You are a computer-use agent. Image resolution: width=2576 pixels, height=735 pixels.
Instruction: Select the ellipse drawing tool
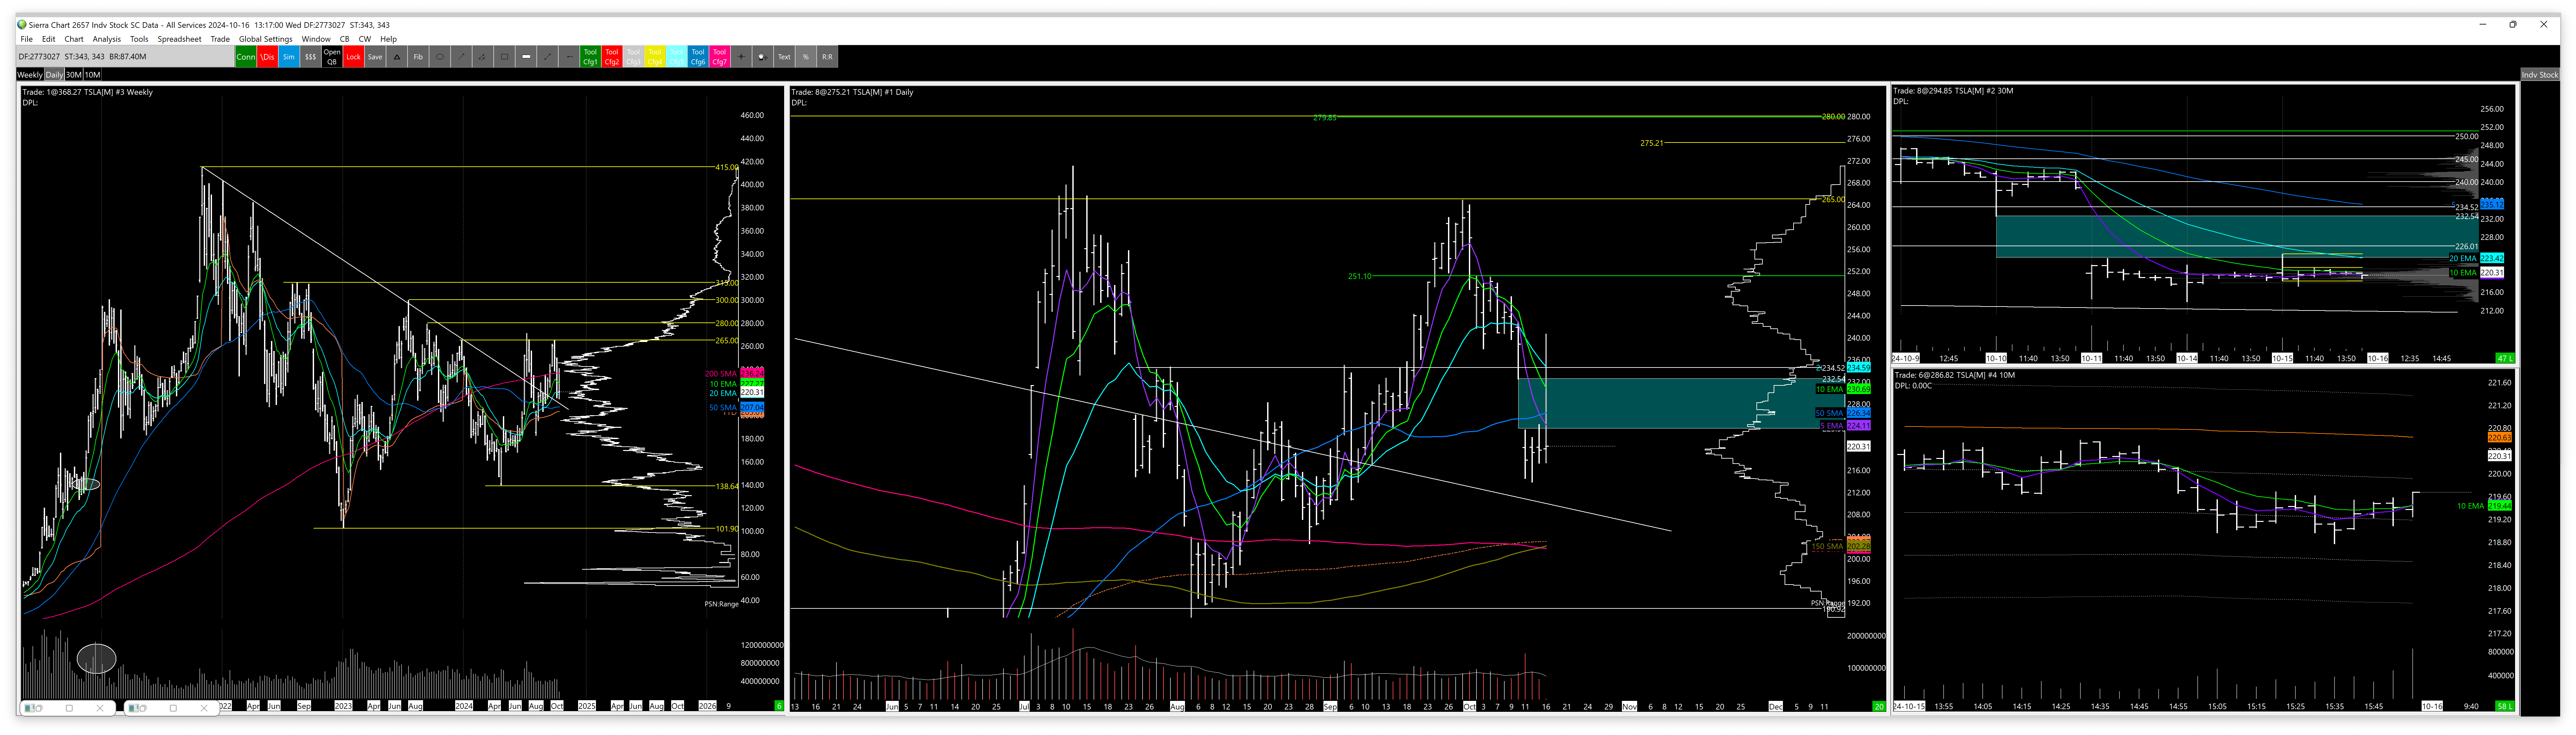440,57
